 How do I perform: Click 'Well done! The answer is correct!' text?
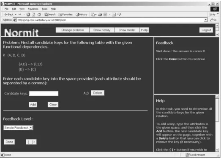pyautogui.click(x=180, y=51)
